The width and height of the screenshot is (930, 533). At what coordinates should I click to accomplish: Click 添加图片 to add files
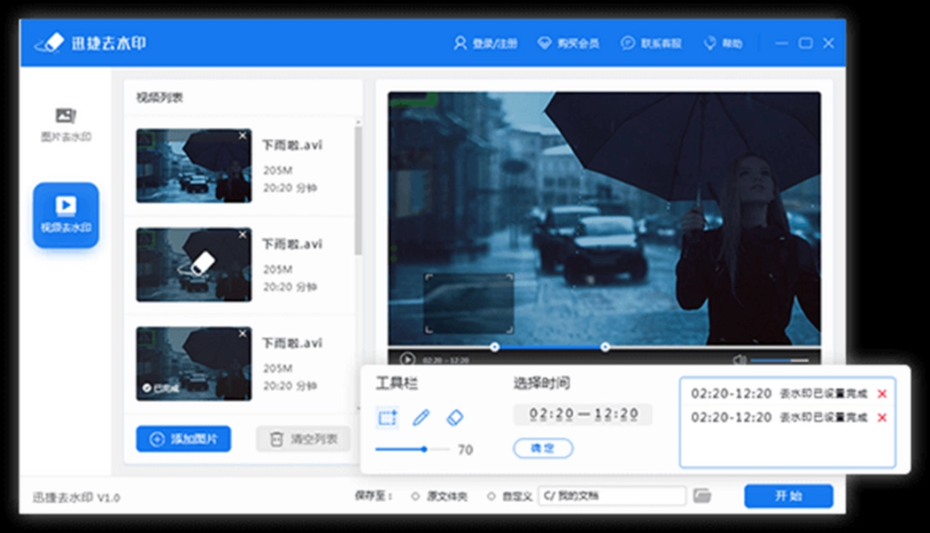[183, 439]
